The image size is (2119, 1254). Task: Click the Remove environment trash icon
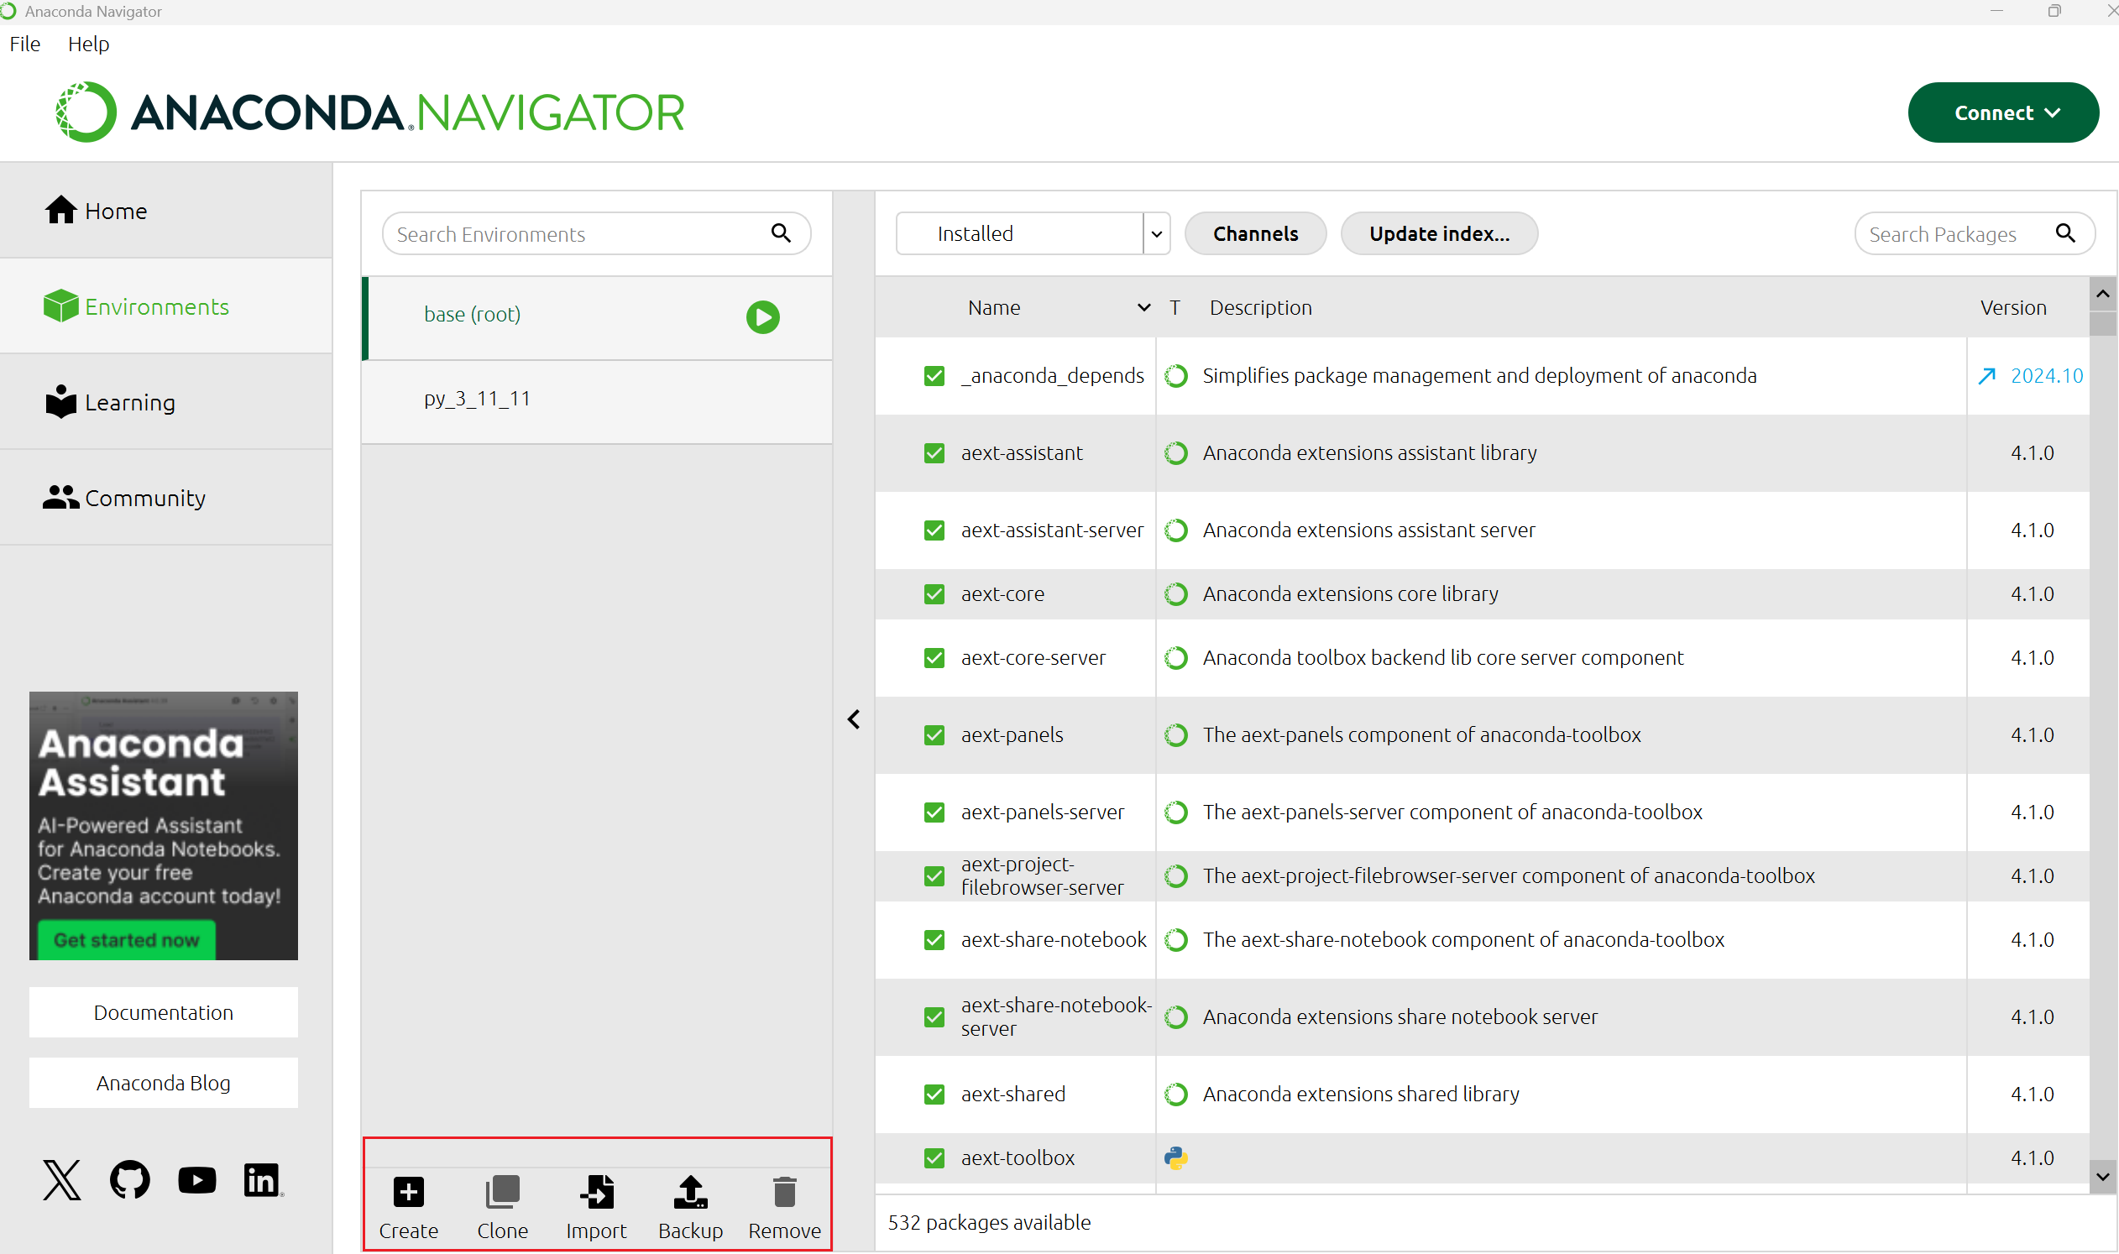pos(783,1193)
